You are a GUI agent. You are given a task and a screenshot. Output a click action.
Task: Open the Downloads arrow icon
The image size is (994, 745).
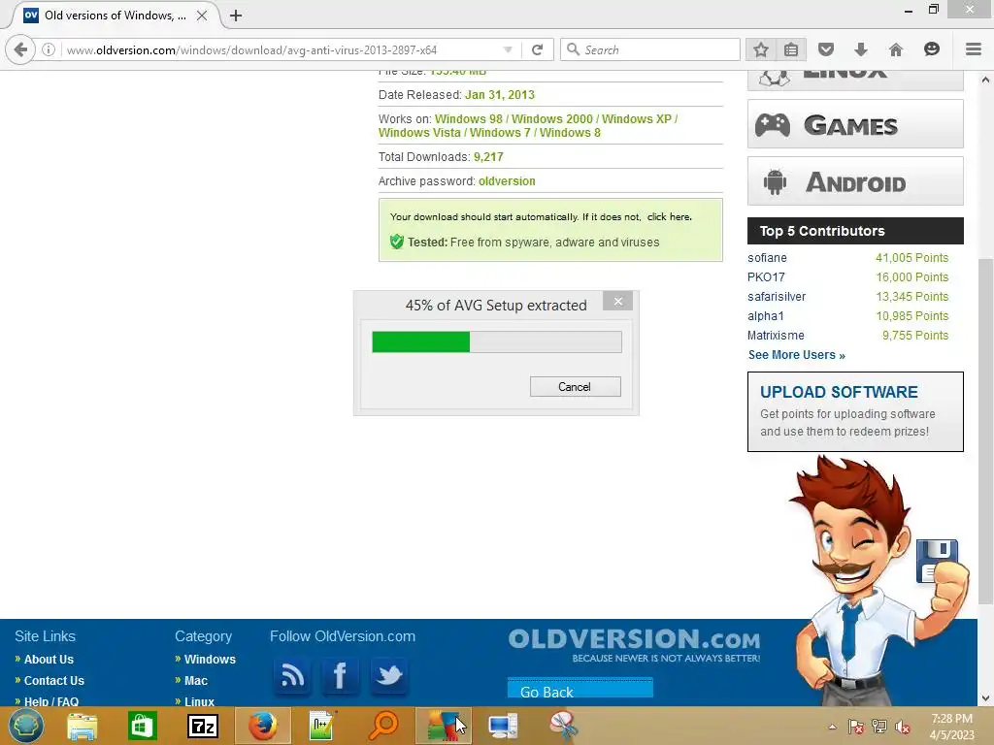[860, 49]
